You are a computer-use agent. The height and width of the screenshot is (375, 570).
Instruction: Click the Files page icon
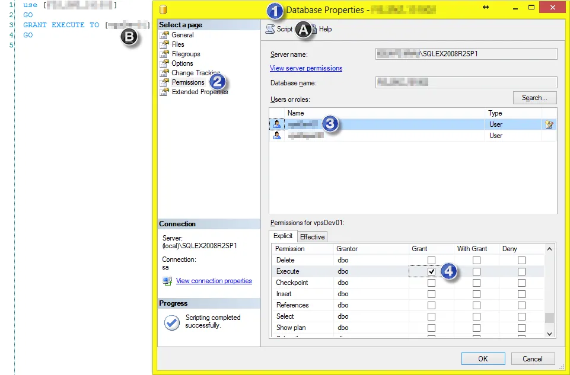165,44
